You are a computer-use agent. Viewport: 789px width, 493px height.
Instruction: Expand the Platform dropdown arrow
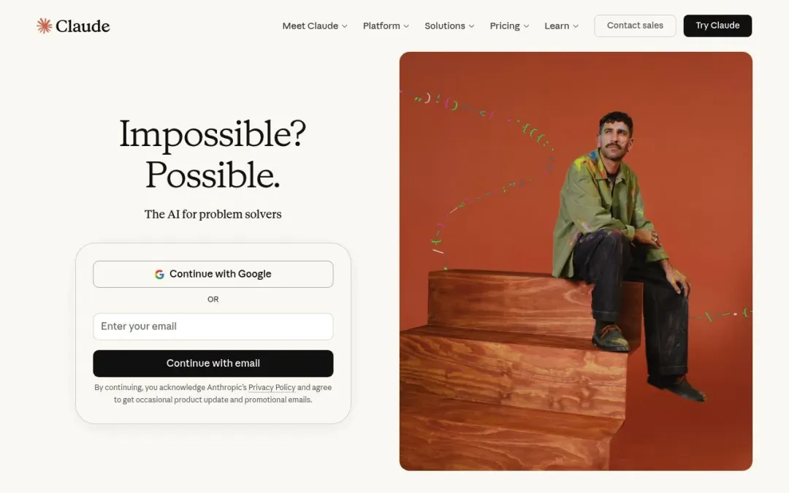pyautogui.click(x=406, y=26)
